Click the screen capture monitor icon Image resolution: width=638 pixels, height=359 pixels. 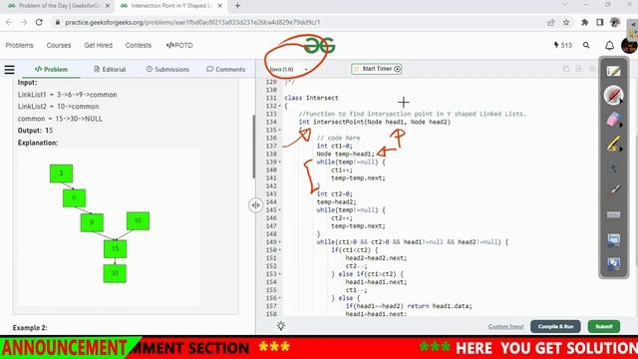click(x=614, y=239)
